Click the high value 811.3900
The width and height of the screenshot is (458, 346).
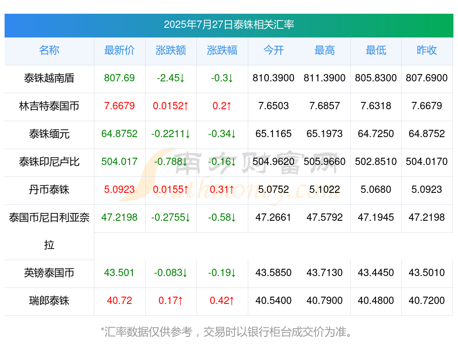coord(325,78)
